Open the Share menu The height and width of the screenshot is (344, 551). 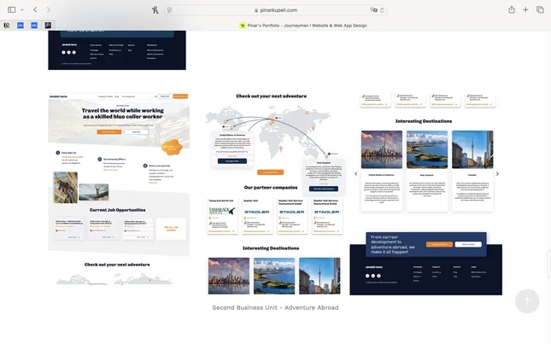coord(512,9)
